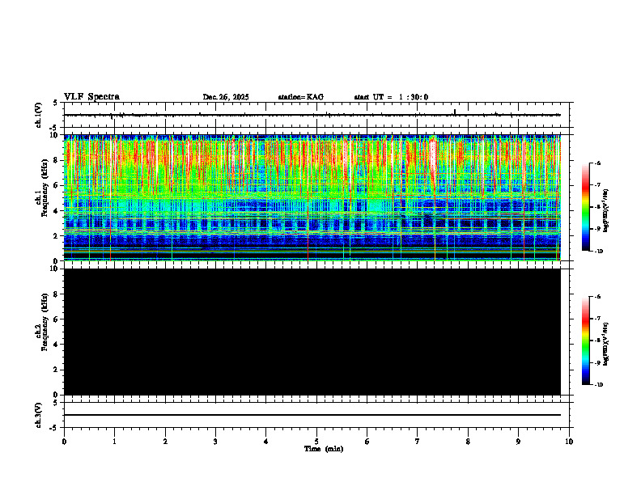Click the "8" kHz tick on ch.2 spectrogram
Viewport: 641px width, 495px height.
(x=57, y=294)
